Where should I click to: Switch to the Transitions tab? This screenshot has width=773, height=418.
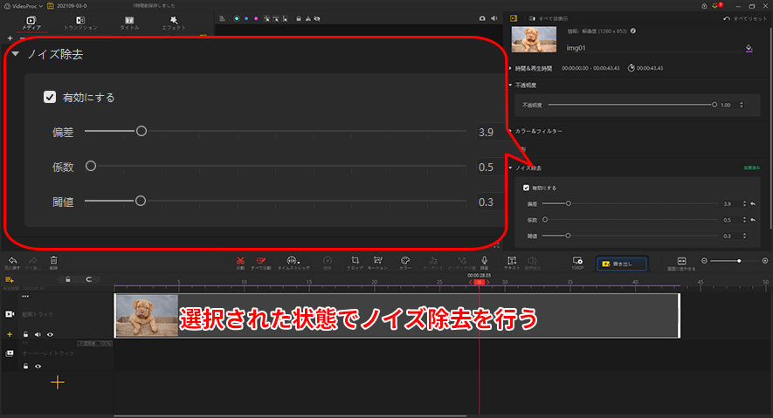pos(80,24)
